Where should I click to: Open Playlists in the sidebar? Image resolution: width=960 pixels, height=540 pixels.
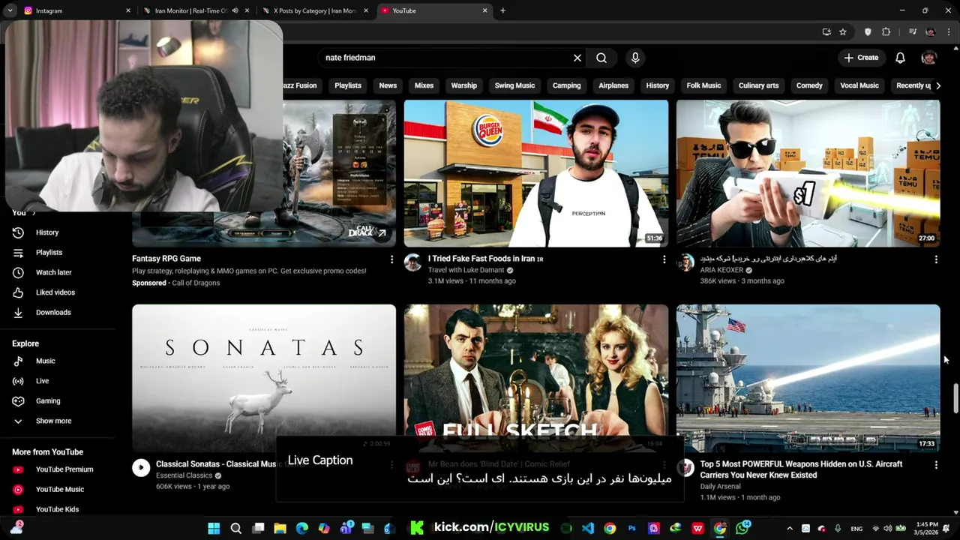pos(49,253)
